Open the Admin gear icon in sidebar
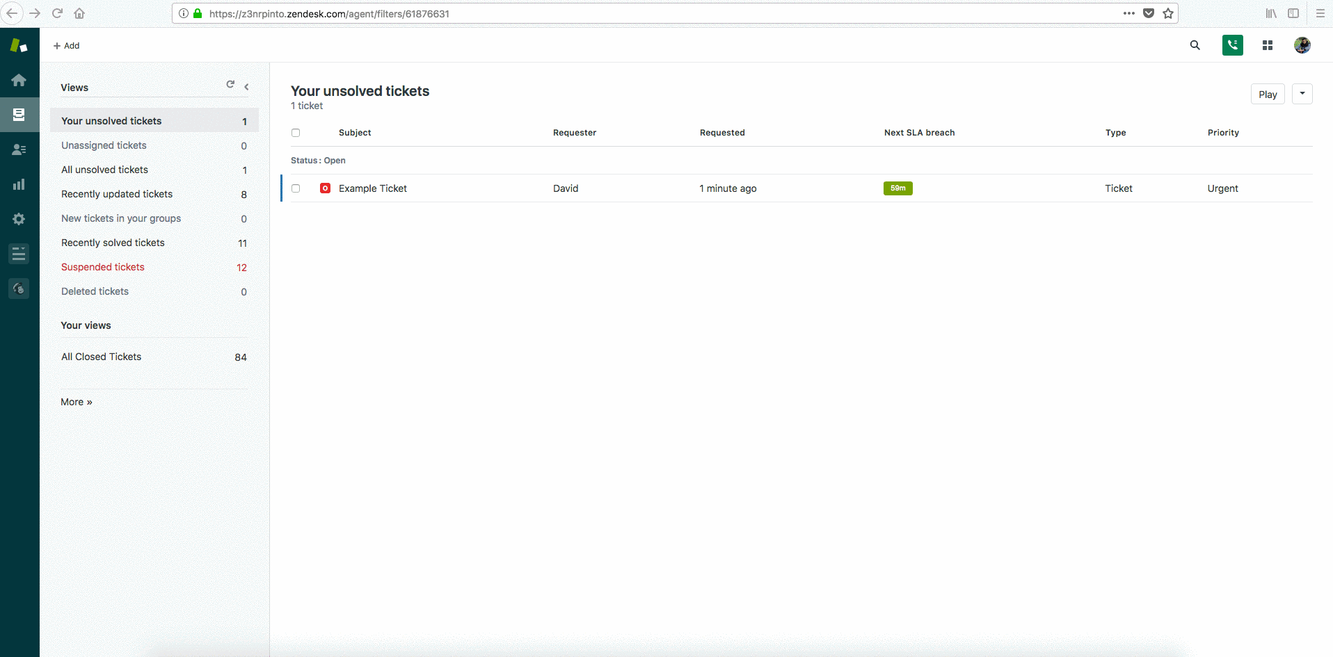The height and width of the screenshot is (657, 1333). click(x=19, y=219)
